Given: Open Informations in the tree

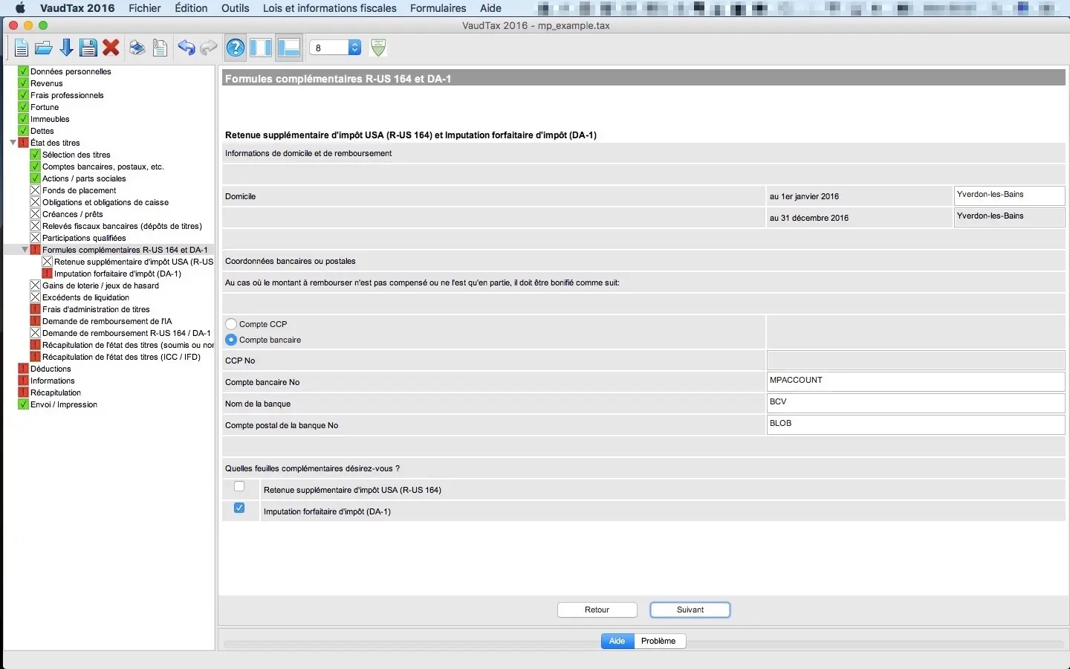Looking at the screenshot, I should pos(52,381).
